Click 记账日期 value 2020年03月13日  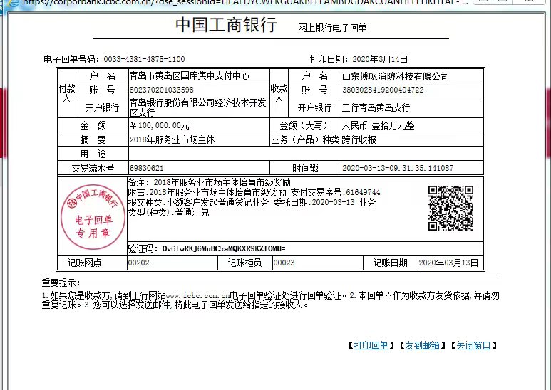[448, 263]
